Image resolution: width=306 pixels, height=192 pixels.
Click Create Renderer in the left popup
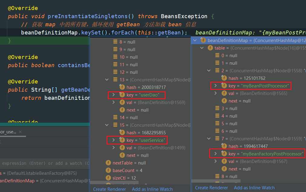tap(109, 189)
